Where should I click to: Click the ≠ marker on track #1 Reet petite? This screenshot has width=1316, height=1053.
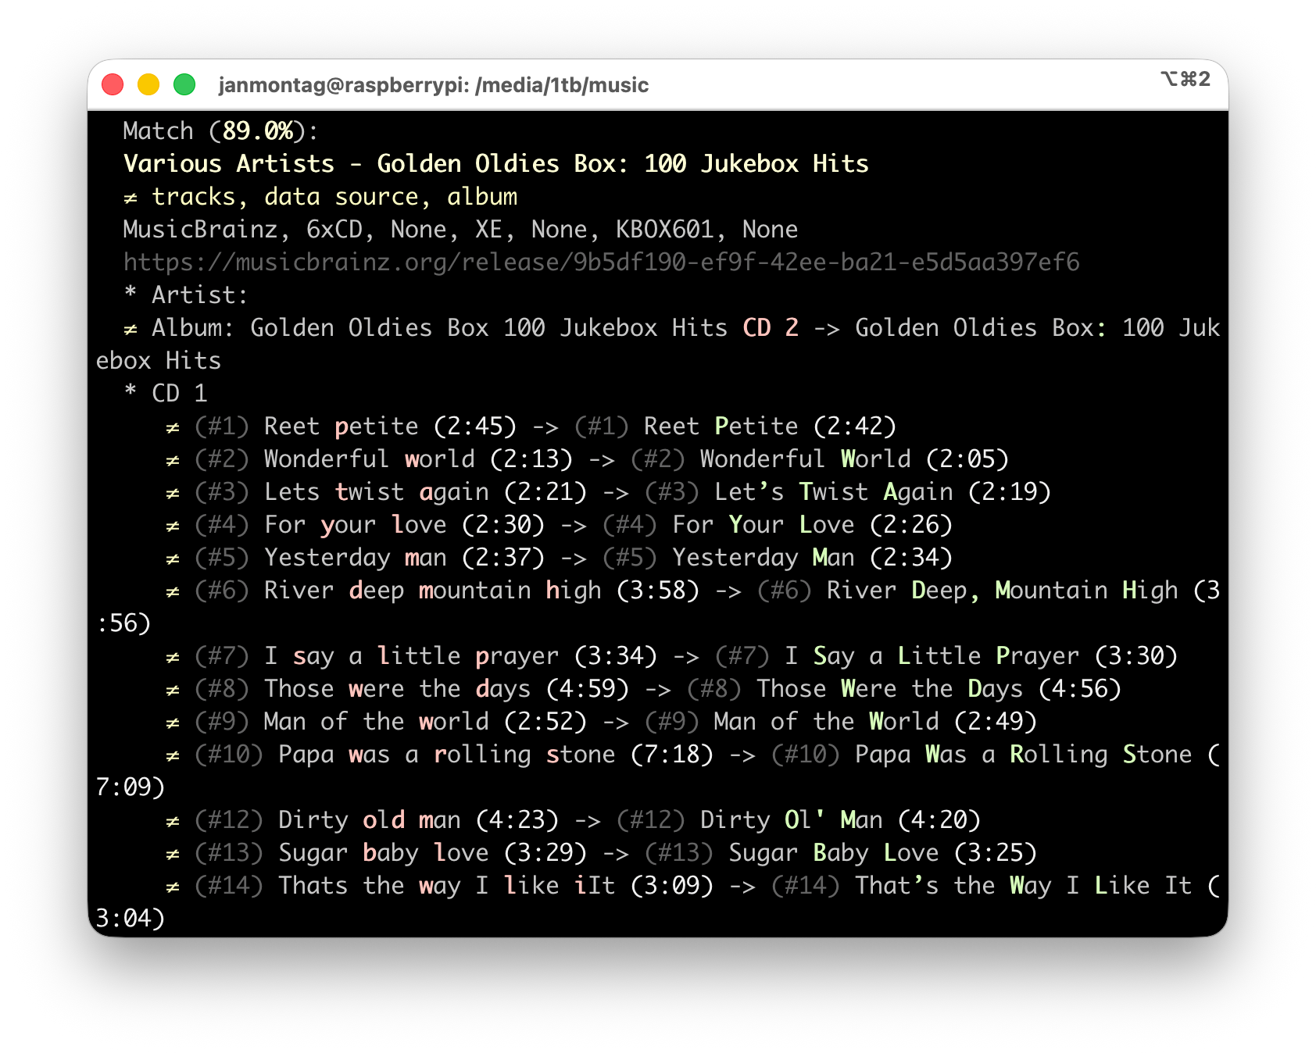click(x=173, y=427)
